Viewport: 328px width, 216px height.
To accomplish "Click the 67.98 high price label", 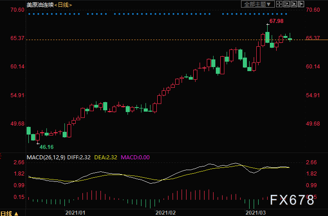I will pos(276,21).
